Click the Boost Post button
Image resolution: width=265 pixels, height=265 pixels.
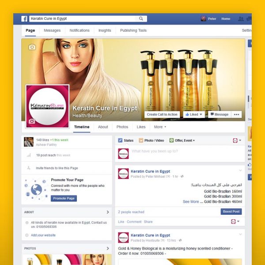[x=231, y=212]
